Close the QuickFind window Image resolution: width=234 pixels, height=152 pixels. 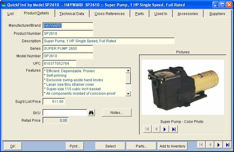click(229, 5)
